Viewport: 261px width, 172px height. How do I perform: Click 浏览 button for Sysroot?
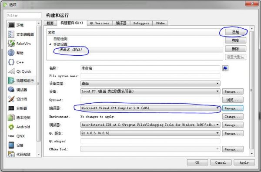click(x=233, y=100)
